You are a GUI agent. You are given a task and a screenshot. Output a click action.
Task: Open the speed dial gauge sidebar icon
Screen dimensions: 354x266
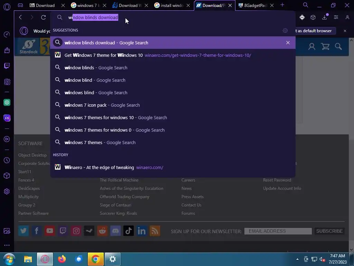click(7, 34)
